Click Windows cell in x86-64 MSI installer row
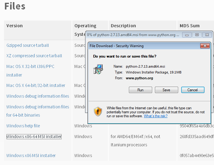The image size is (214, 165). point(83,137)
